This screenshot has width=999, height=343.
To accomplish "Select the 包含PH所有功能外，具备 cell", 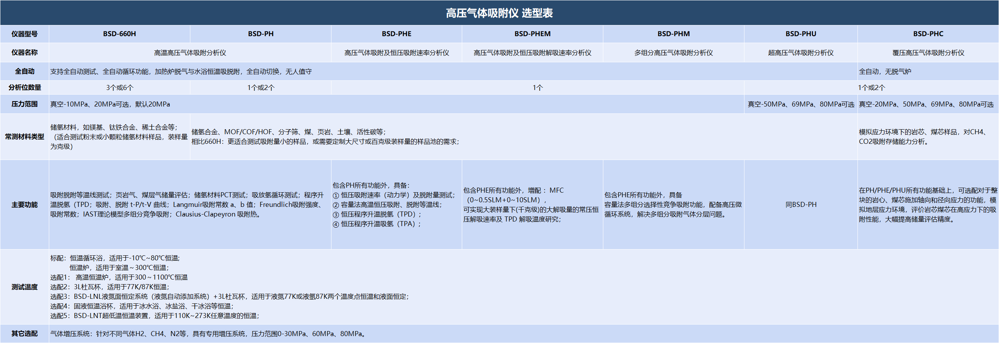I will [396, 205].
